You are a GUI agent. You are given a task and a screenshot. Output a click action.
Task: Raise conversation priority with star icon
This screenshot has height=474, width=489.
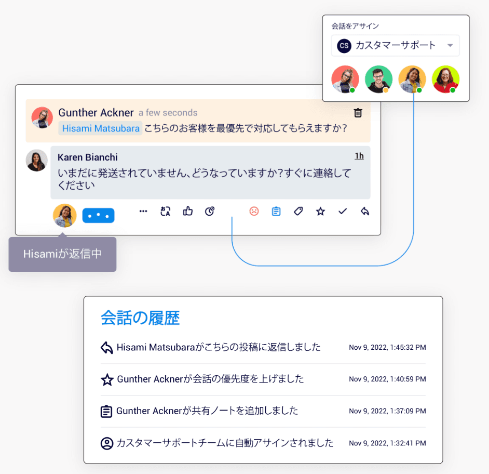point(320,212)
